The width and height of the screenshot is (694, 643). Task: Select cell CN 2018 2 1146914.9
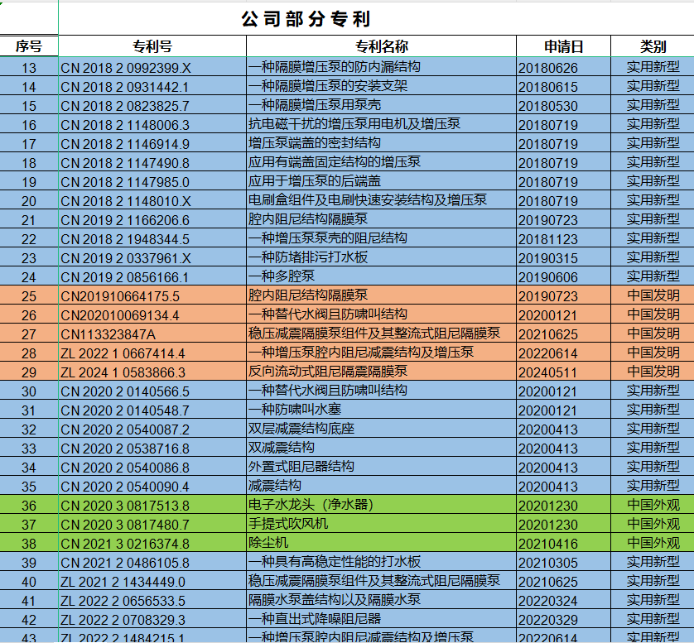tap(152, 143)
